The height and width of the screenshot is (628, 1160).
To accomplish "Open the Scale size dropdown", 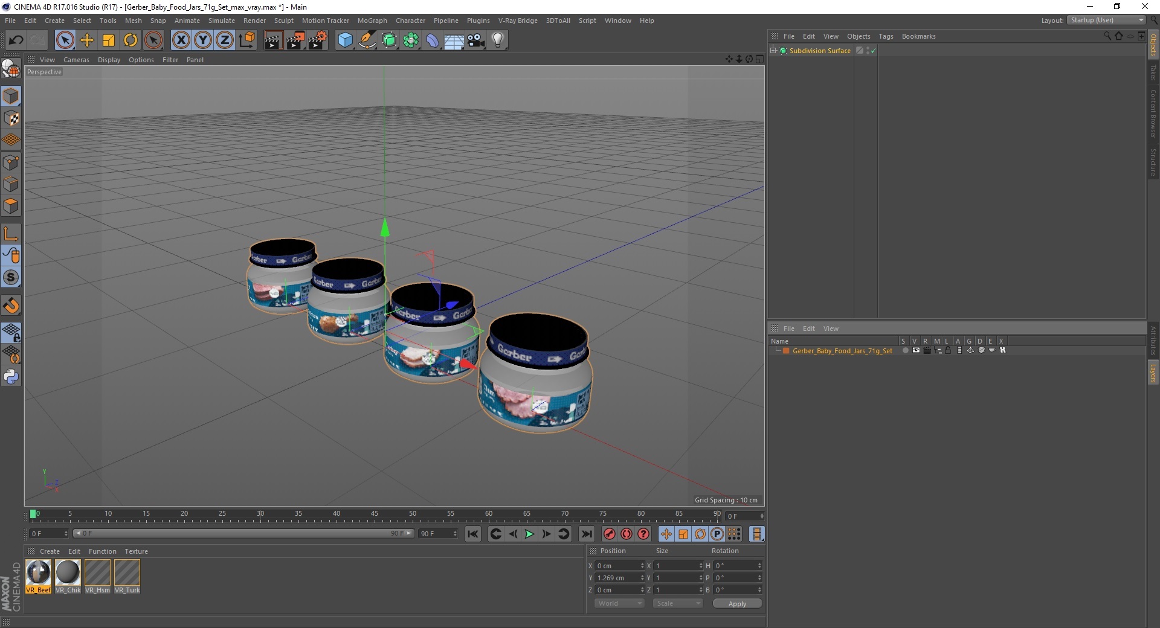I will click(678, 603).
